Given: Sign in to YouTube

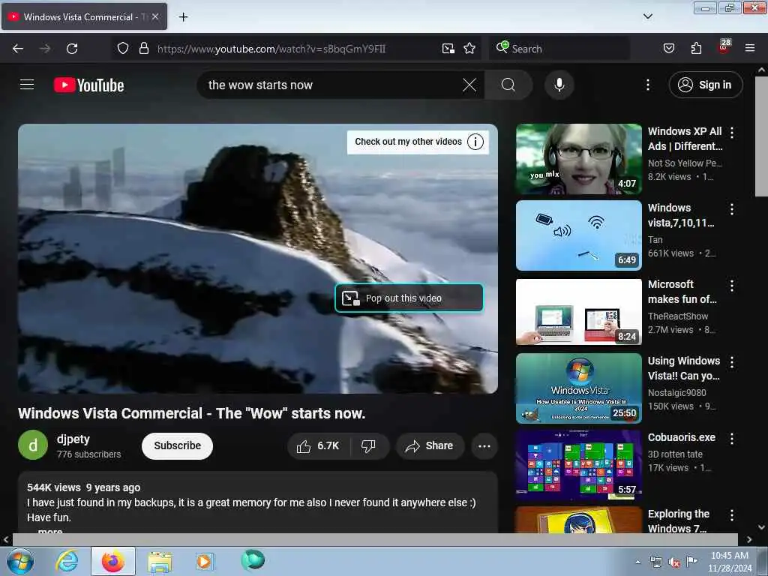Looking at the screenshot, I should coord(705,85).
